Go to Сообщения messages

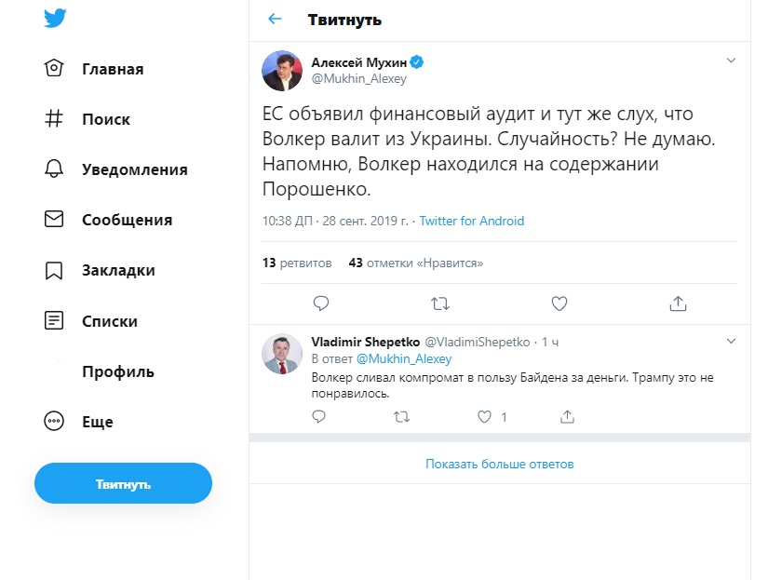point(108,220)
